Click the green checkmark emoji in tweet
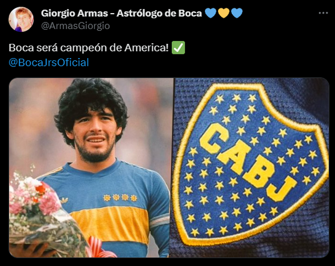 tap(178, 48)
